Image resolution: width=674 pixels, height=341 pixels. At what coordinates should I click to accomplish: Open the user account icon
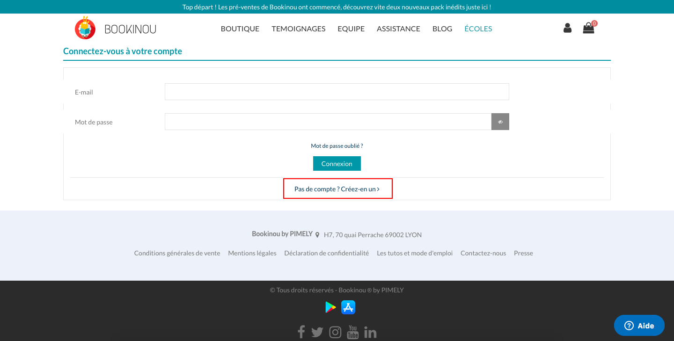tap(567, 28)
